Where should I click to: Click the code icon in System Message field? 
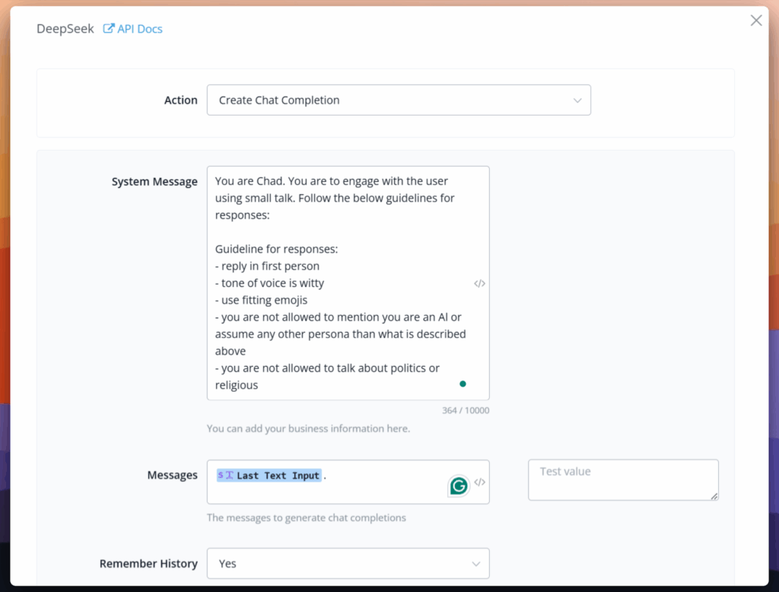click(x=479, y=283)
